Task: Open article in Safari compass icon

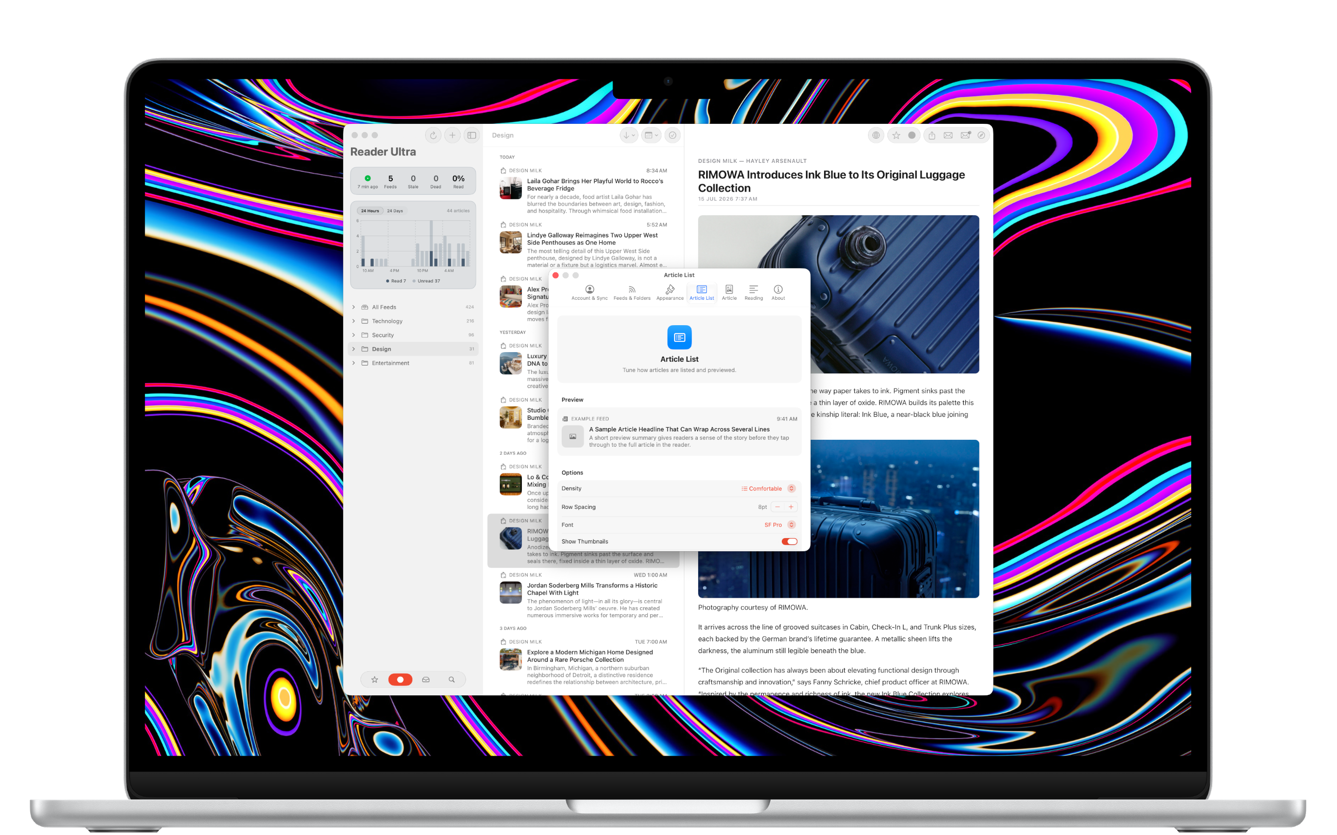Action: pyautogui.click(x=981, y=135)
